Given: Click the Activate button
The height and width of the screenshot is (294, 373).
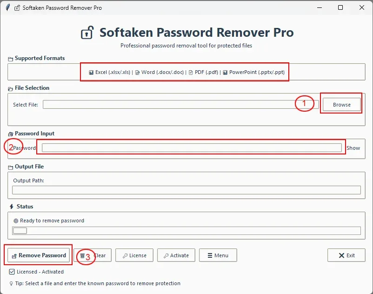Looking at the screenshot, I should point(176,255).
